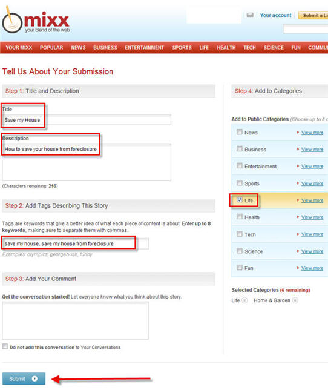Expand View more for Science
Viewport: 328px width, 390px height.
point(312,251)
